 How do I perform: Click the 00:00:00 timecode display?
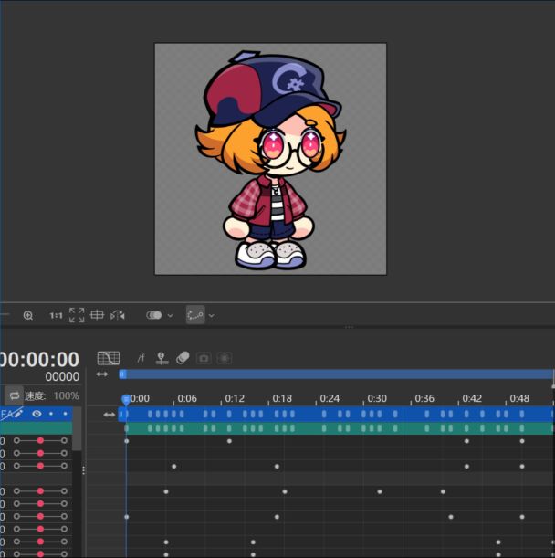[40, 360]
